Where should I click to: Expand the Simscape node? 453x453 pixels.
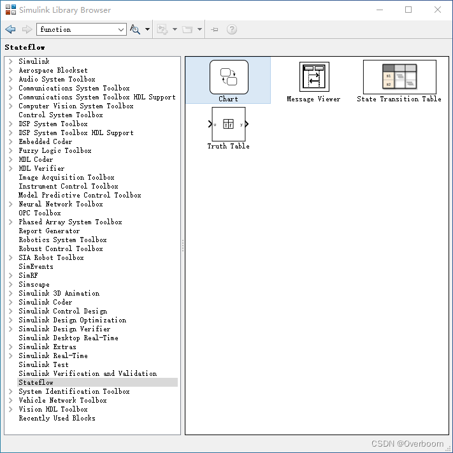(11, 285)
